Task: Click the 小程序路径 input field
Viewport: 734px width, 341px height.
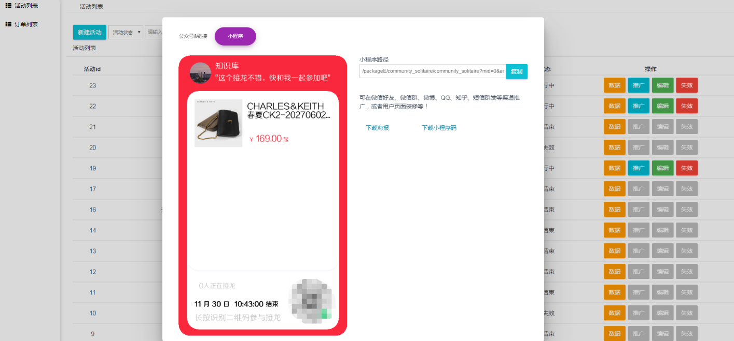Action: (432, 71)
